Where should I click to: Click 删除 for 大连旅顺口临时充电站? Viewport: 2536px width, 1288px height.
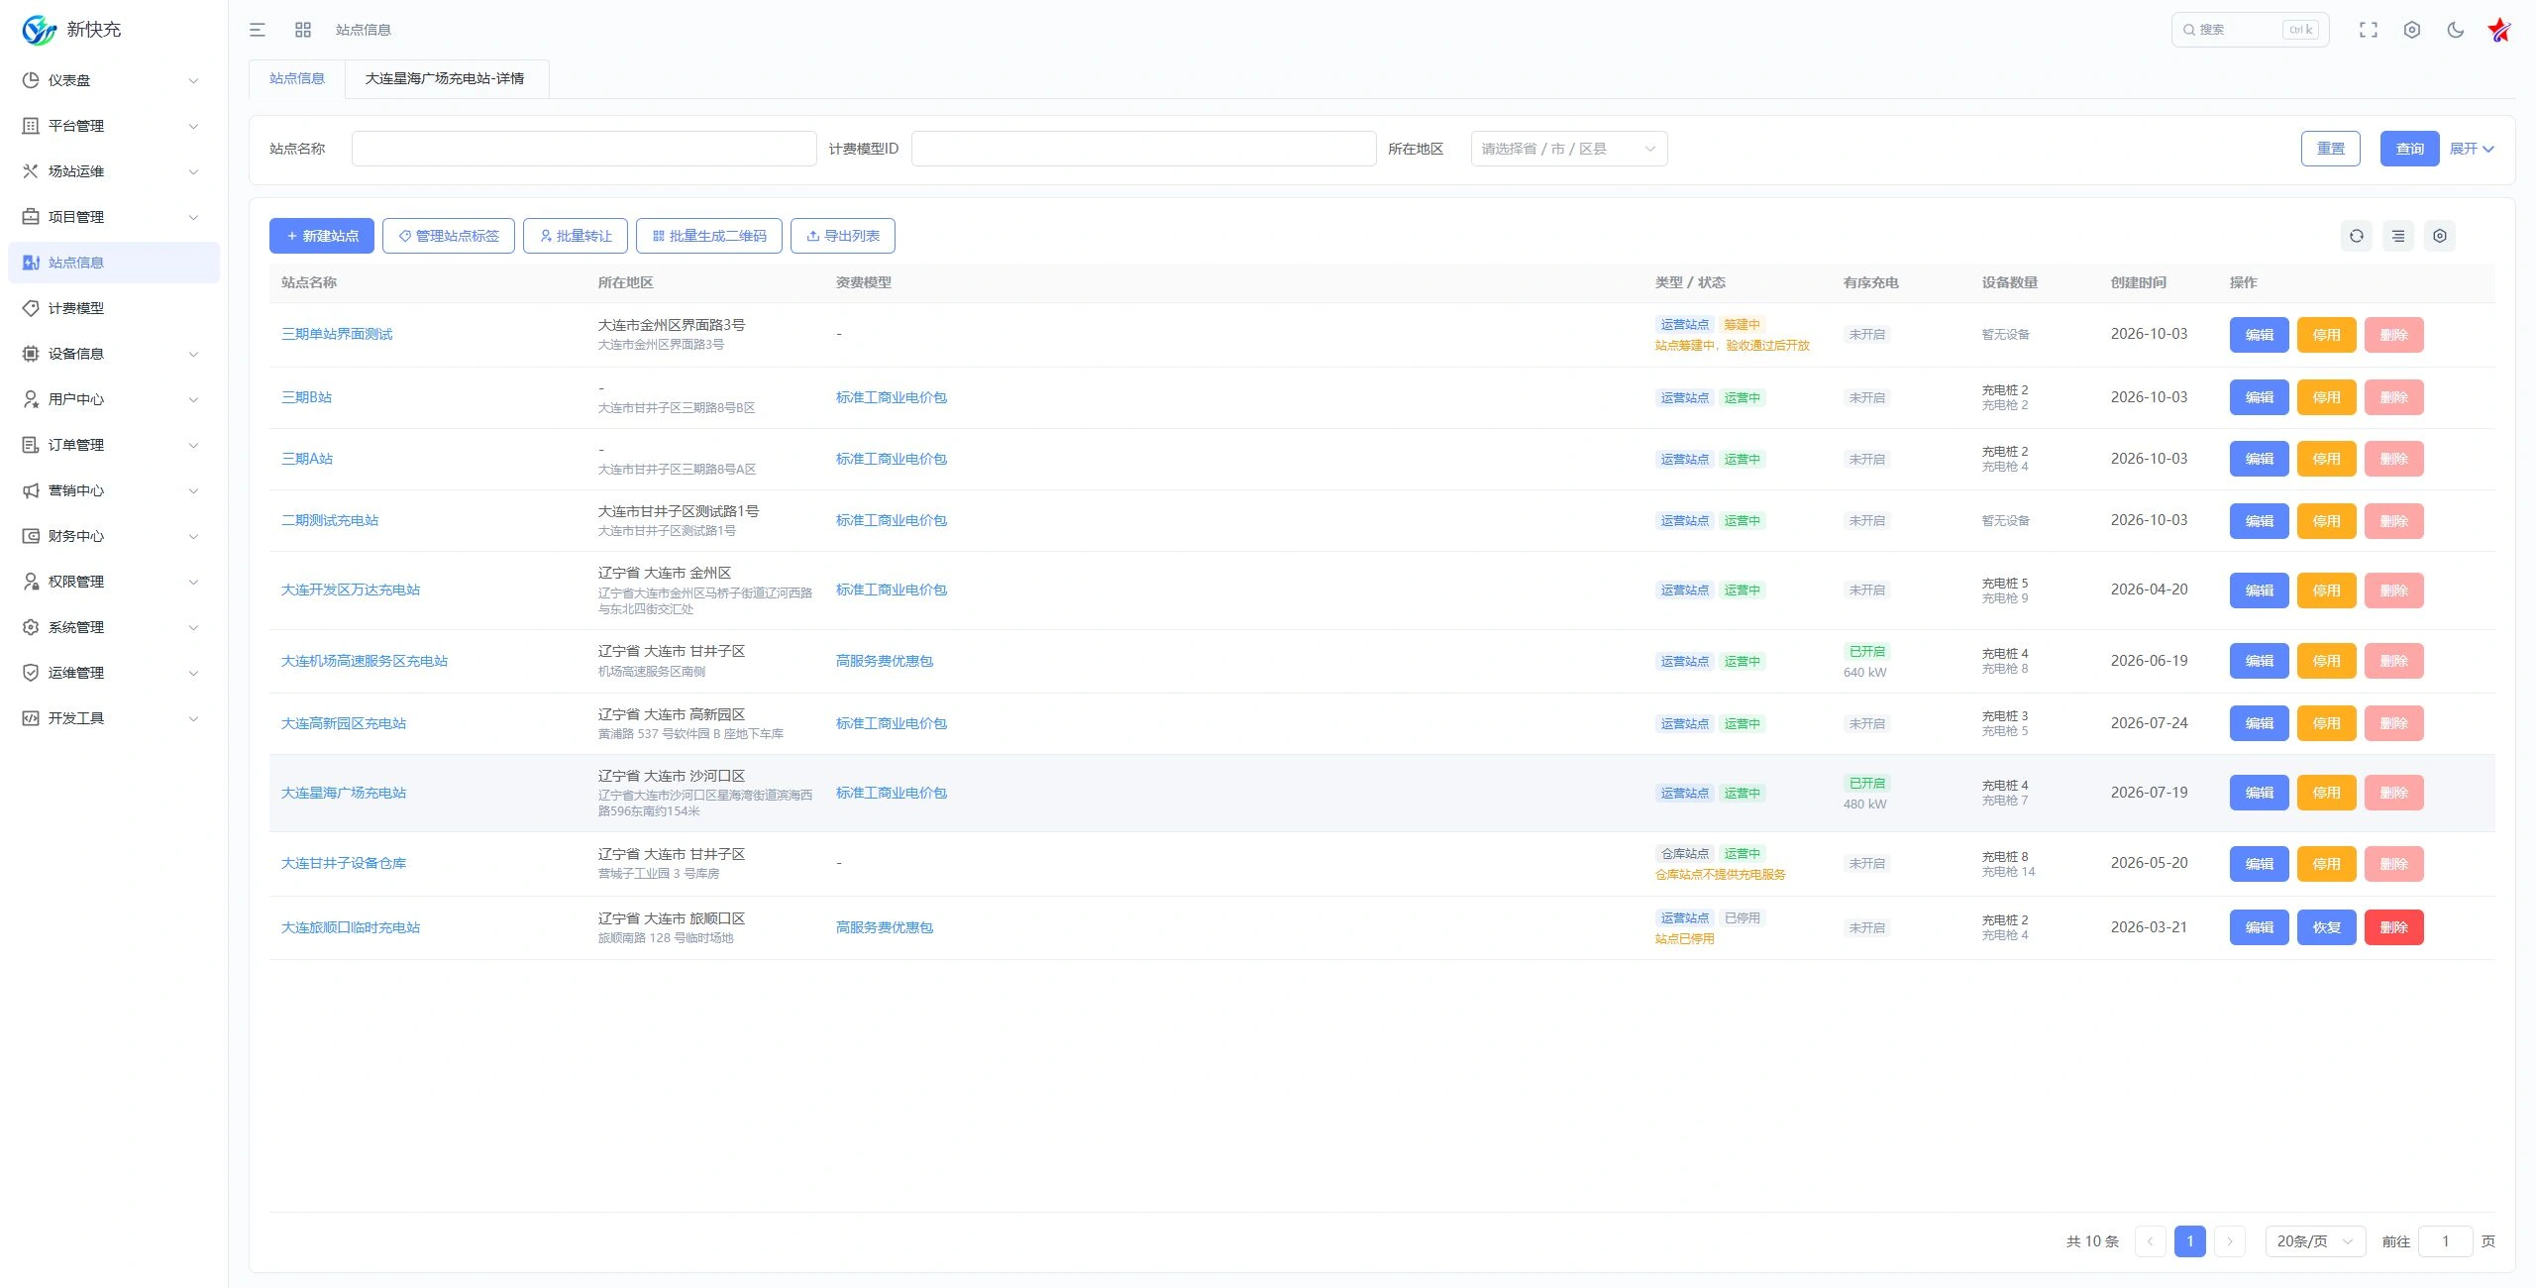click(x=2393, y=927)
